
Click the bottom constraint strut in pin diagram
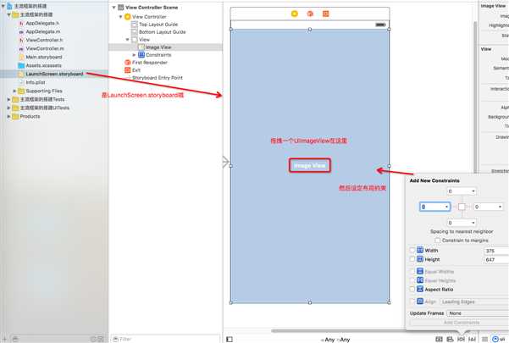pyautogui.click(x=462, y=214)
